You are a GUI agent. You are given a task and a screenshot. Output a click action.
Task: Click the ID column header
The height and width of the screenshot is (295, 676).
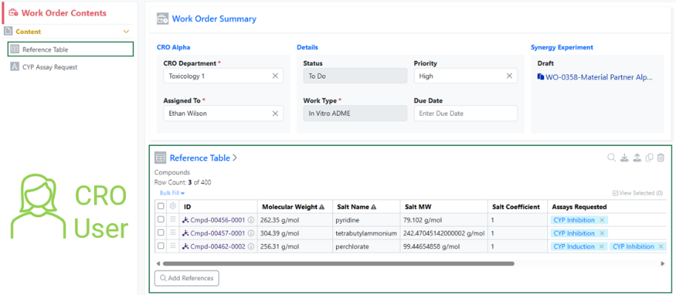[x=218, y=207]
